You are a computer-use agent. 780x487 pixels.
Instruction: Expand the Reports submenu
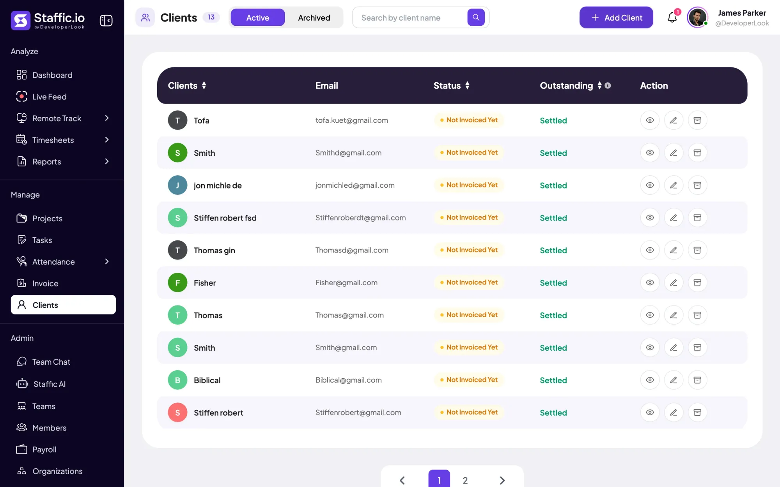pyautogui.click(x=107, y=161)
